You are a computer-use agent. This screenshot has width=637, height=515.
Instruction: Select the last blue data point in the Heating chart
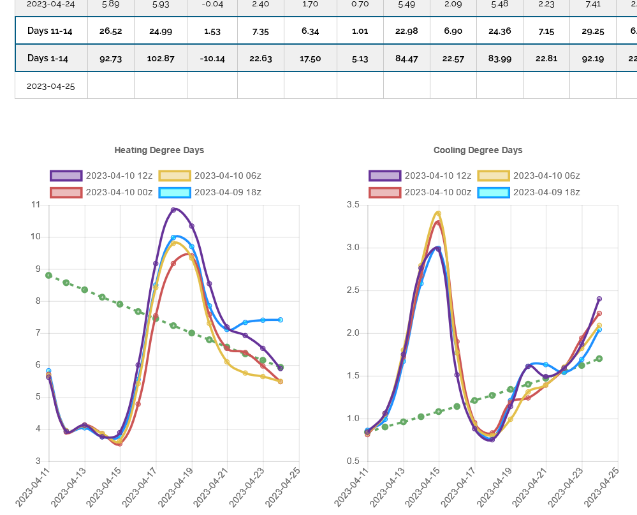tap(281, 320)
